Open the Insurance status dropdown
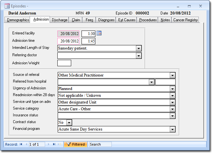Screen dimensions: 212x153 [x=173, y=116]
